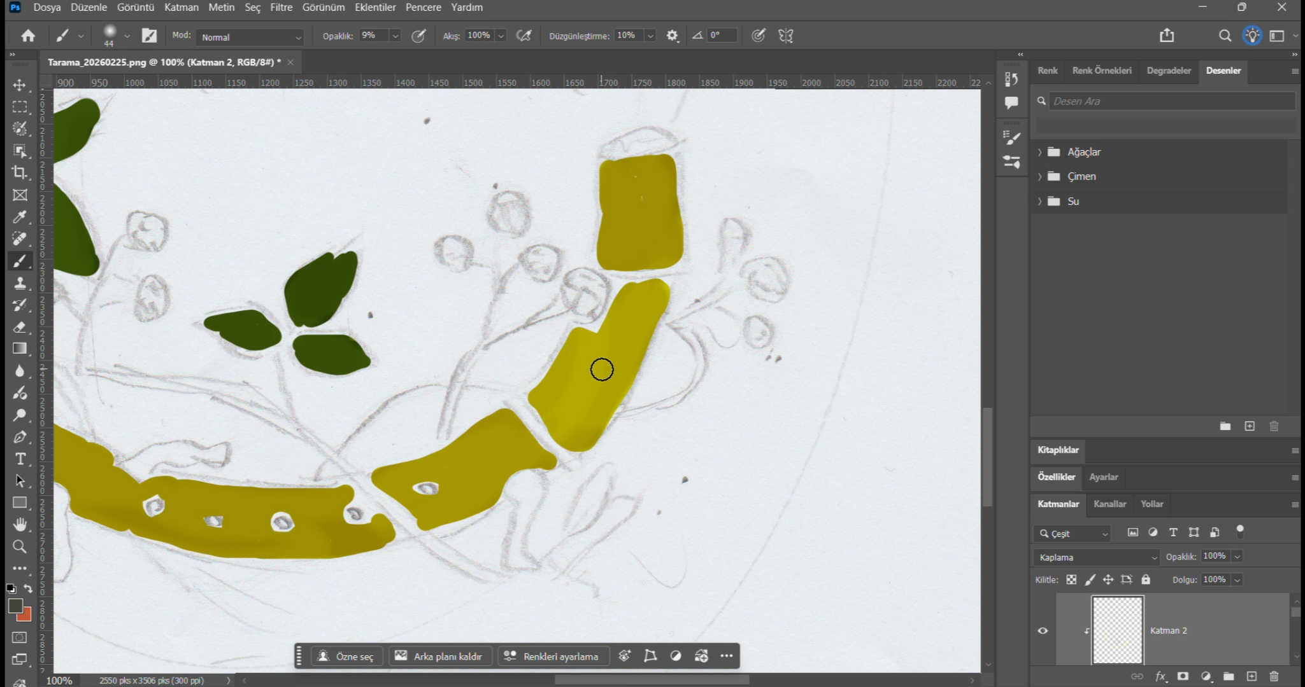Select the Clone Stamp tool
Viewport: 1305px width, 687px height.
(20, 283)
